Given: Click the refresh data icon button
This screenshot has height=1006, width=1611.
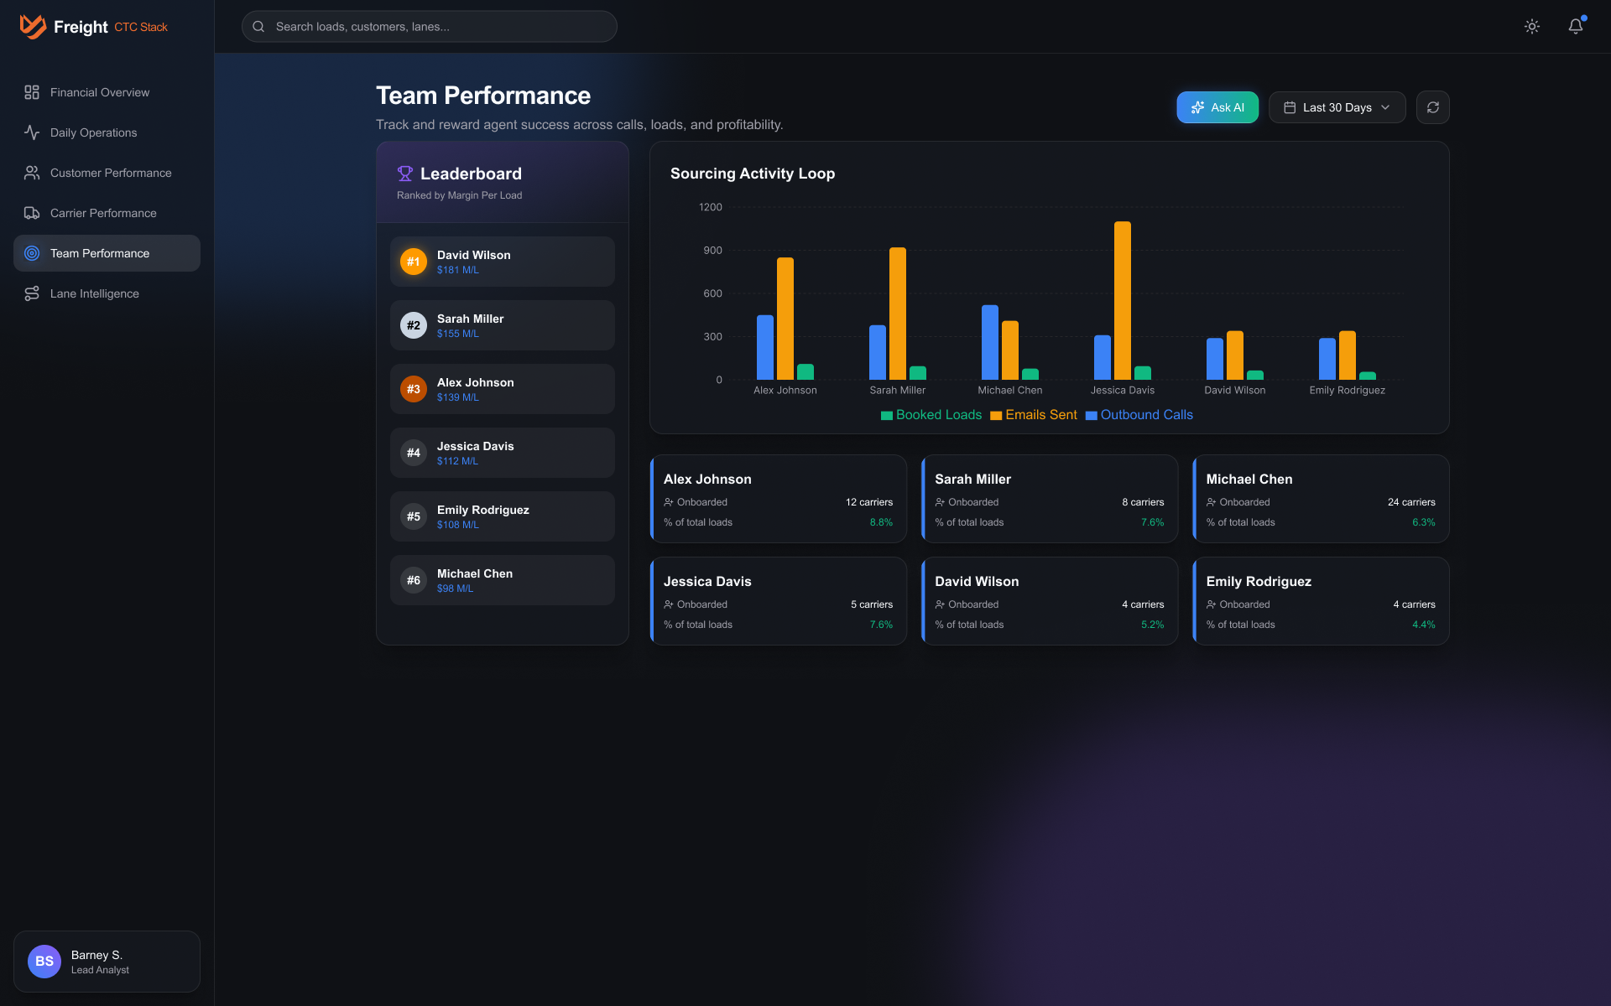Looking at the screenshot, I should click(1432, 107).
